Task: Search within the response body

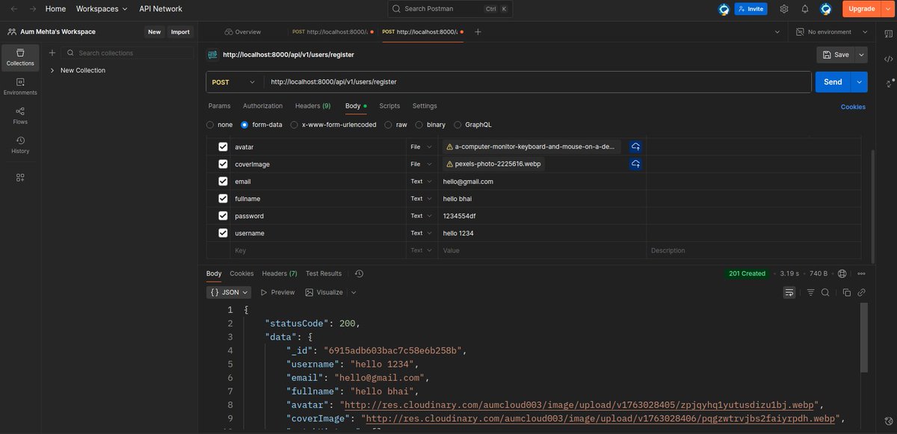Action: click(824, 292)
